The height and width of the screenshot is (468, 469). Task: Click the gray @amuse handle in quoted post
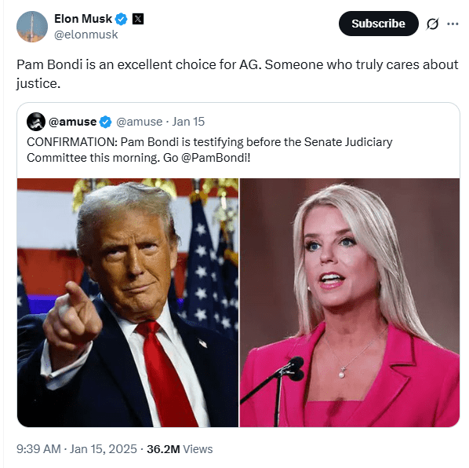point(139,122)
